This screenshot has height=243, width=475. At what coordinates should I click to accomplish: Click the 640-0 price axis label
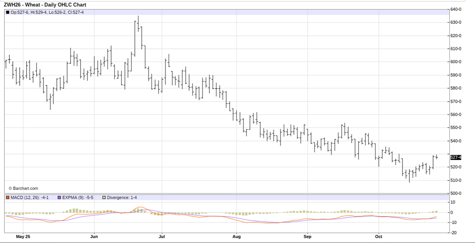(x=456, y=9)
